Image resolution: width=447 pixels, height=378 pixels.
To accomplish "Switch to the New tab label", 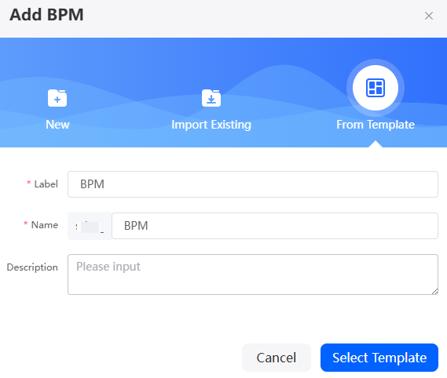I will click(57, 125).
